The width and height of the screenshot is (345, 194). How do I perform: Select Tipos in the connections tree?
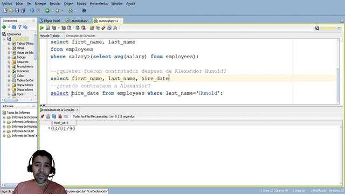pyautogui.click(x=20, y=94)
